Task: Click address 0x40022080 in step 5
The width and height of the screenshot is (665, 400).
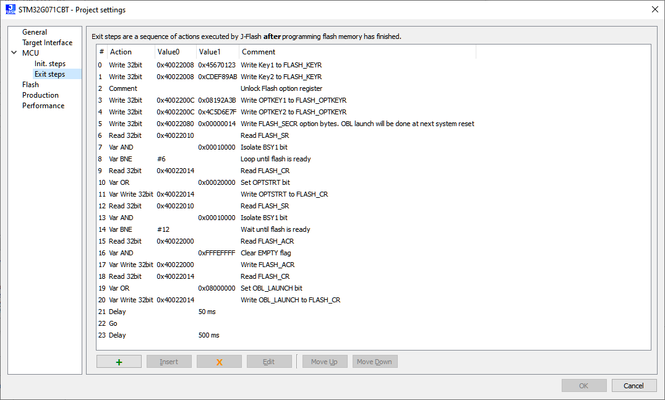Action: coord(175,124)
